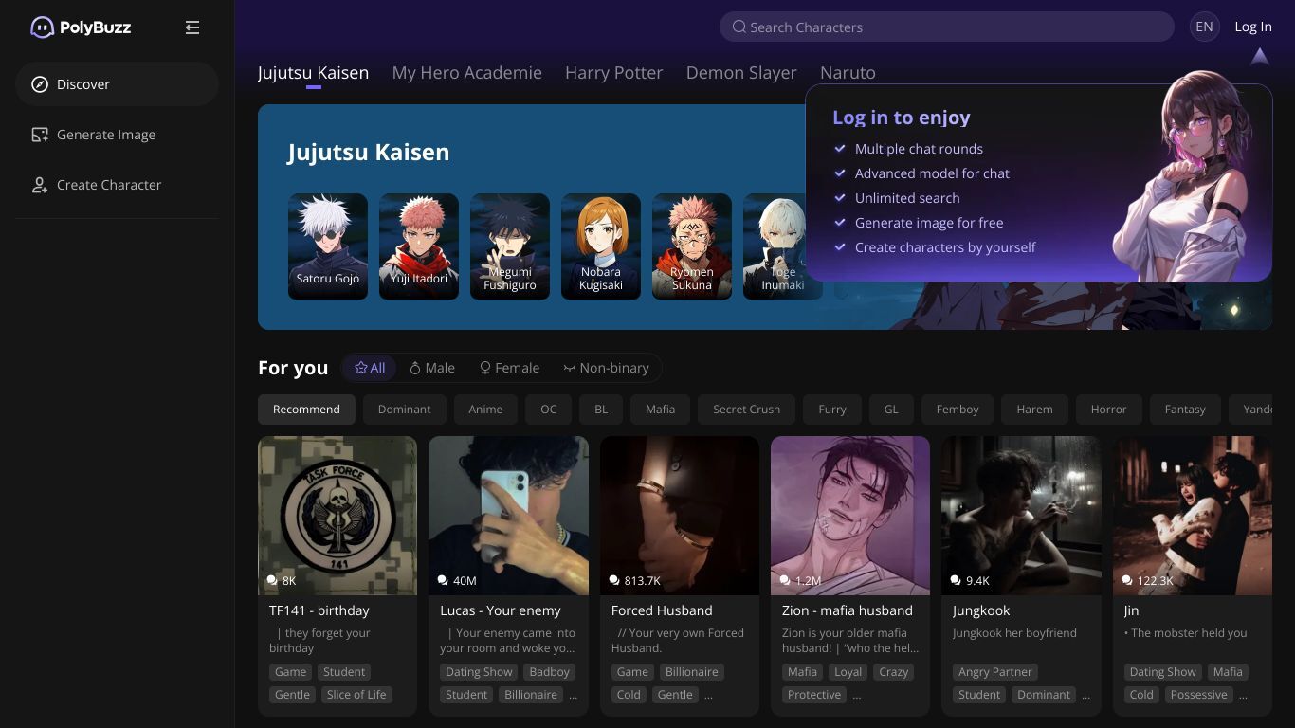Filter For you by All

pos(370,368)
